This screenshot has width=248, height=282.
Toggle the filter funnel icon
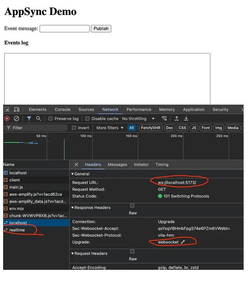29,119
